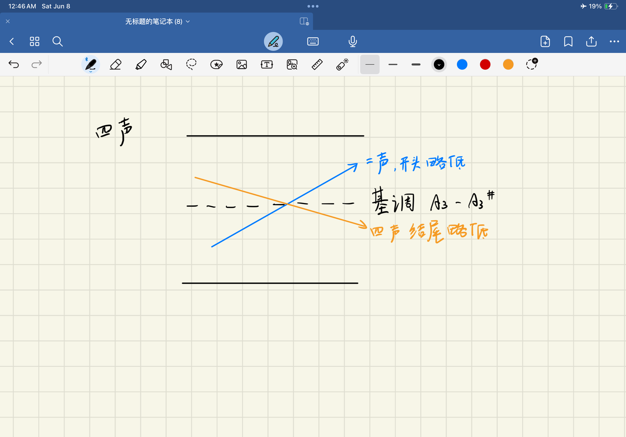Open the more options menu
The image size is (626, 437).
pyautogui.click(x=614, y=41)
